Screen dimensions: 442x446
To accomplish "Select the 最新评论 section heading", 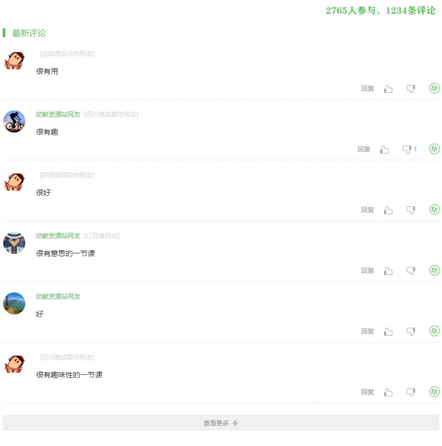I will pos(28,33).
